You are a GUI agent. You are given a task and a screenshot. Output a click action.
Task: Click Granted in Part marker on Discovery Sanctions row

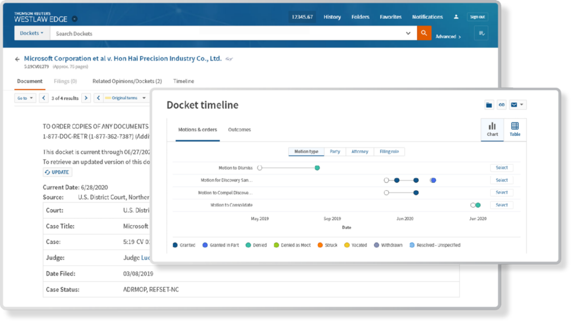433,181
